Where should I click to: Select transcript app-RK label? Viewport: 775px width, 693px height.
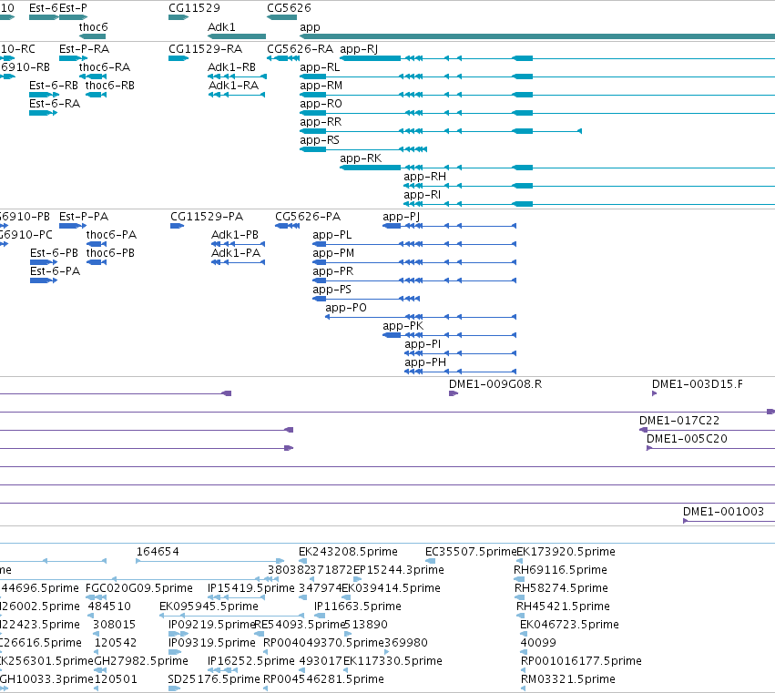point(361,158)
